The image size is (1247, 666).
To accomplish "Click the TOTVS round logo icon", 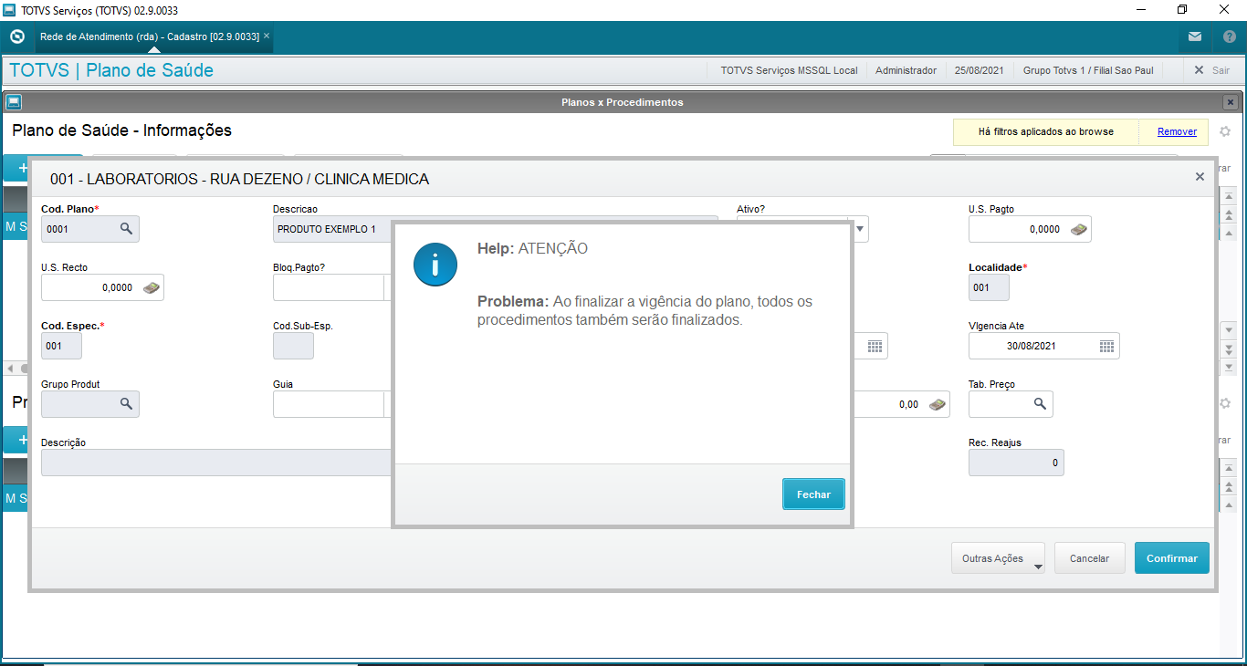I will point(16,37).
